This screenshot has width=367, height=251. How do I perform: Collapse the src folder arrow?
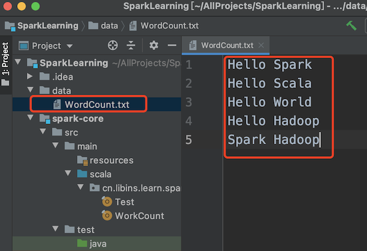[x=43, y=132]
